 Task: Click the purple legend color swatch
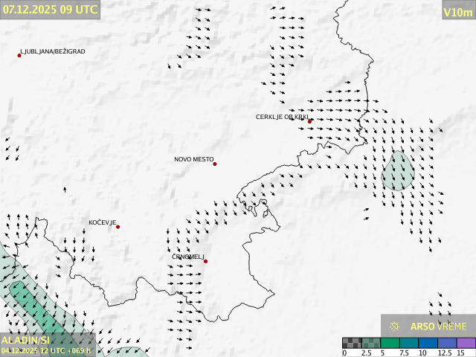coord(466,343)
